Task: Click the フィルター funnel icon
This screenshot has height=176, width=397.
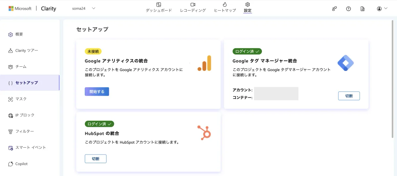Action: [x=10, y=131]
